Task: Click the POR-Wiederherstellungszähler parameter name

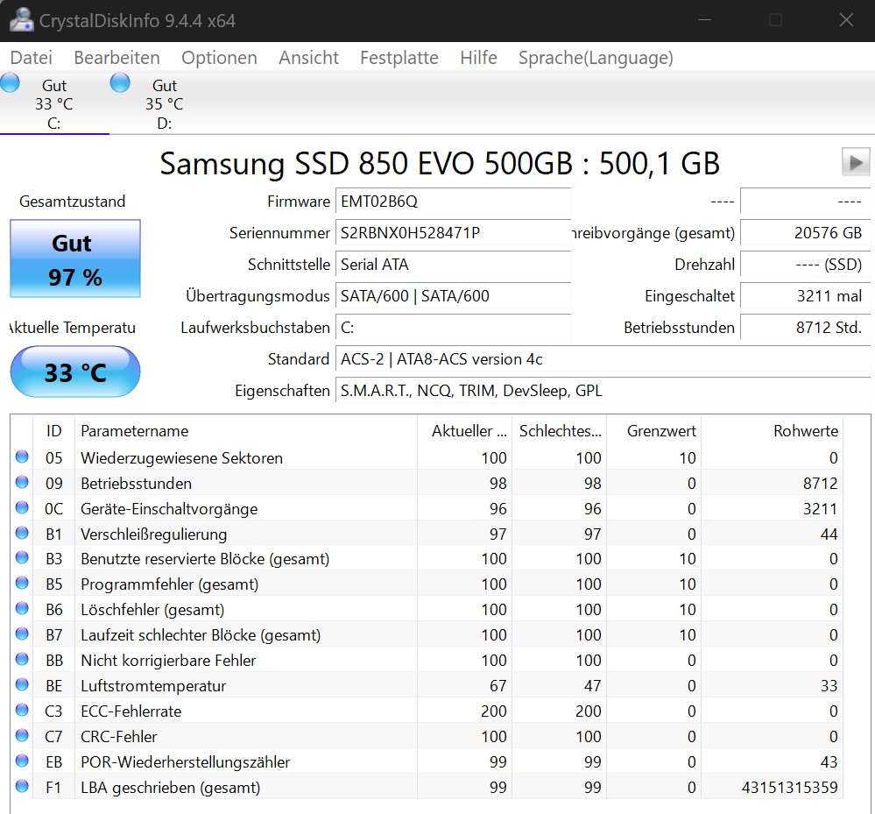Action: pos(186,762)
